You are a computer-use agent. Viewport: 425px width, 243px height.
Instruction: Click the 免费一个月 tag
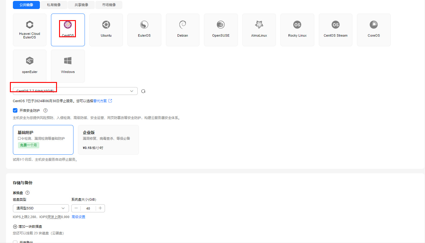[28, 145]
